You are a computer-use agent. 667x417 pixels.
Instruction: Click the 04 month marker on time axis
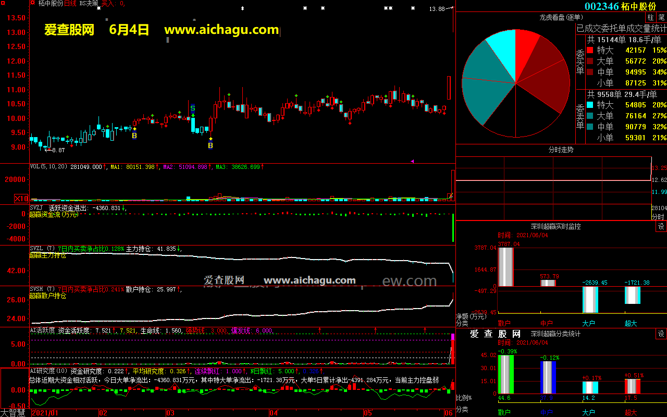pyautogui.click(x=274, y=413)
